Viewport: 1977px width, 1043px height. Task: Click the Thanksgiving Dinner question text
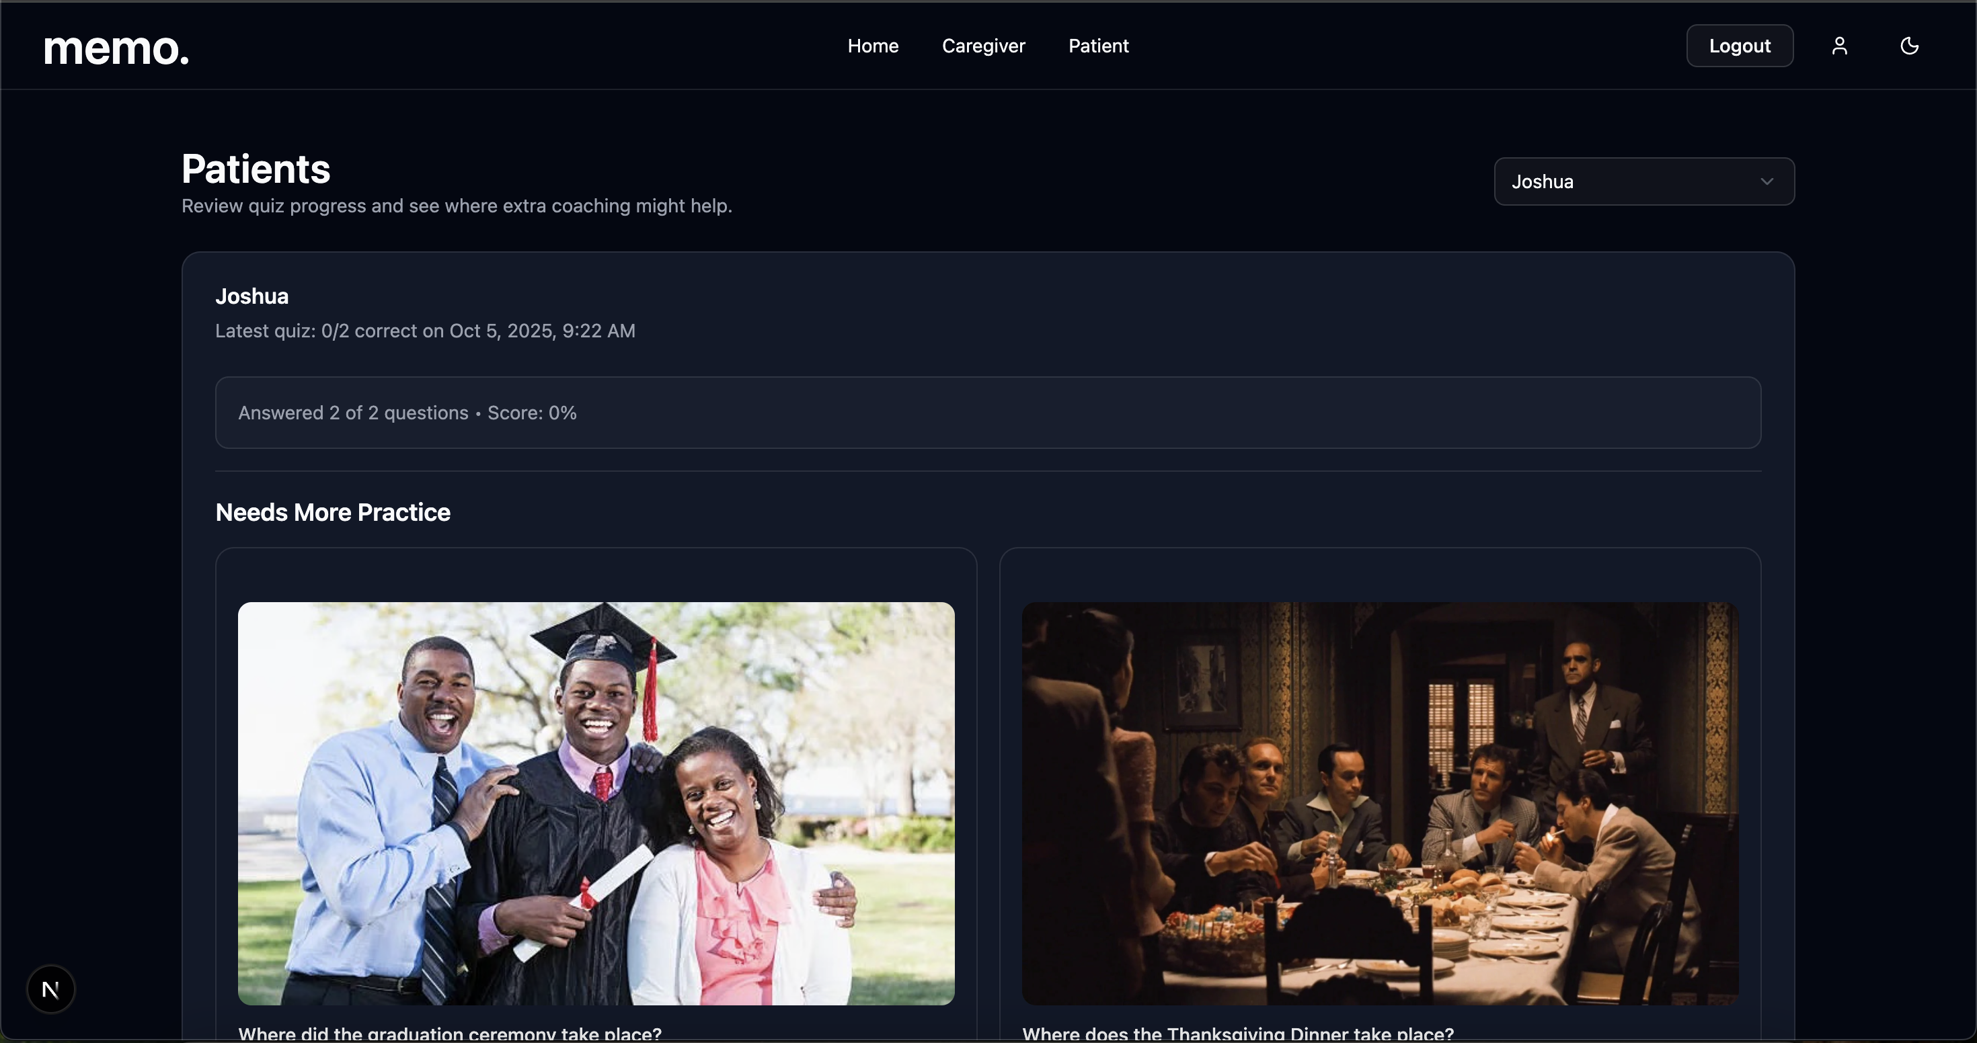[1237, 1033]
